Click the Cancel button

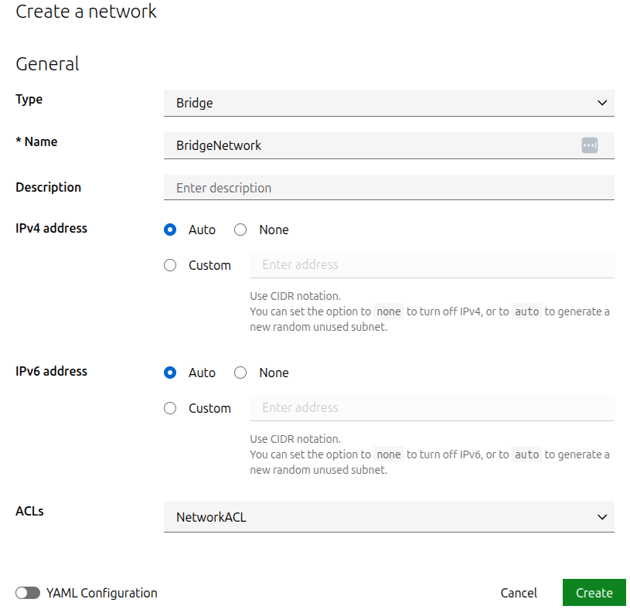point(519,593)
